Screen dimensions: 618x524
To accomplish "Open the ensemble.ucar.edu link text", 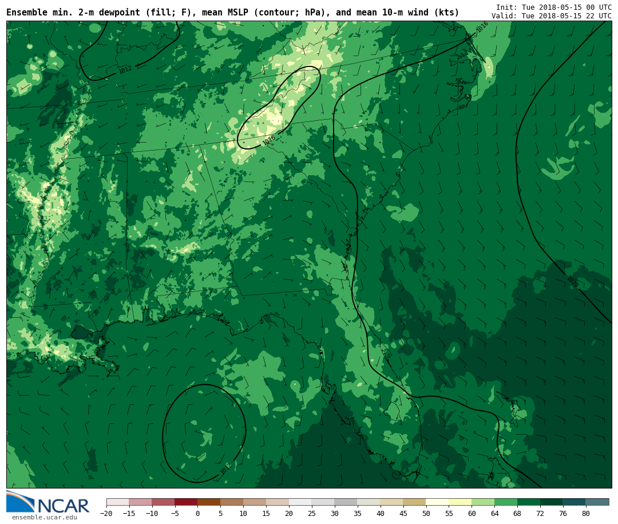I will (44, 518).
